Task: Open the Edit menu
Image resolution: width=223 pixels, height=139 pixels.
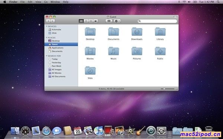Action: pos(30,2)
